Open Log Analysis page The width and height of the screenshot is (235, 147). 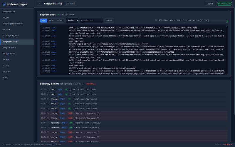pos(17,48)
